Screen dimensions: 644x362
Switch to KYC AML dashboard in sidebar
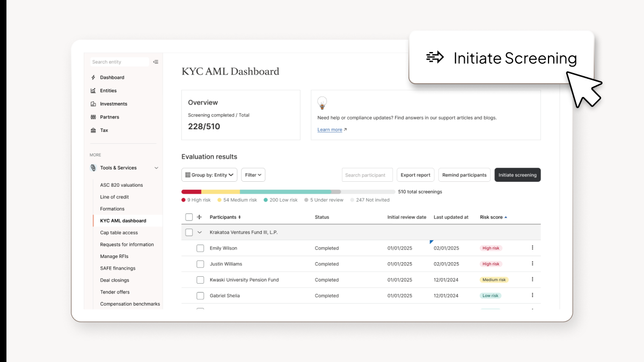[123, 220]
